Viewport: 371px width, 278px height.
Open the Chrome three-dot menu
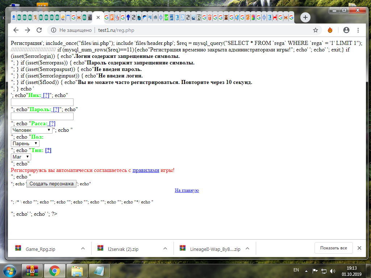(358, 30)
